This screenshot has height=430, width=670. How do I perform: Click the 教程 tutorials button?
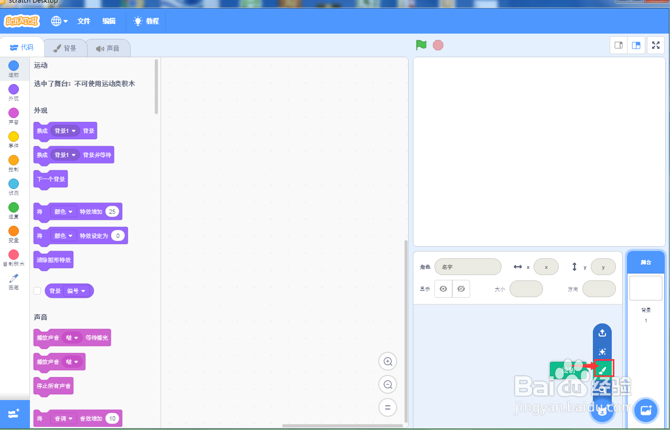click(146, 21)
